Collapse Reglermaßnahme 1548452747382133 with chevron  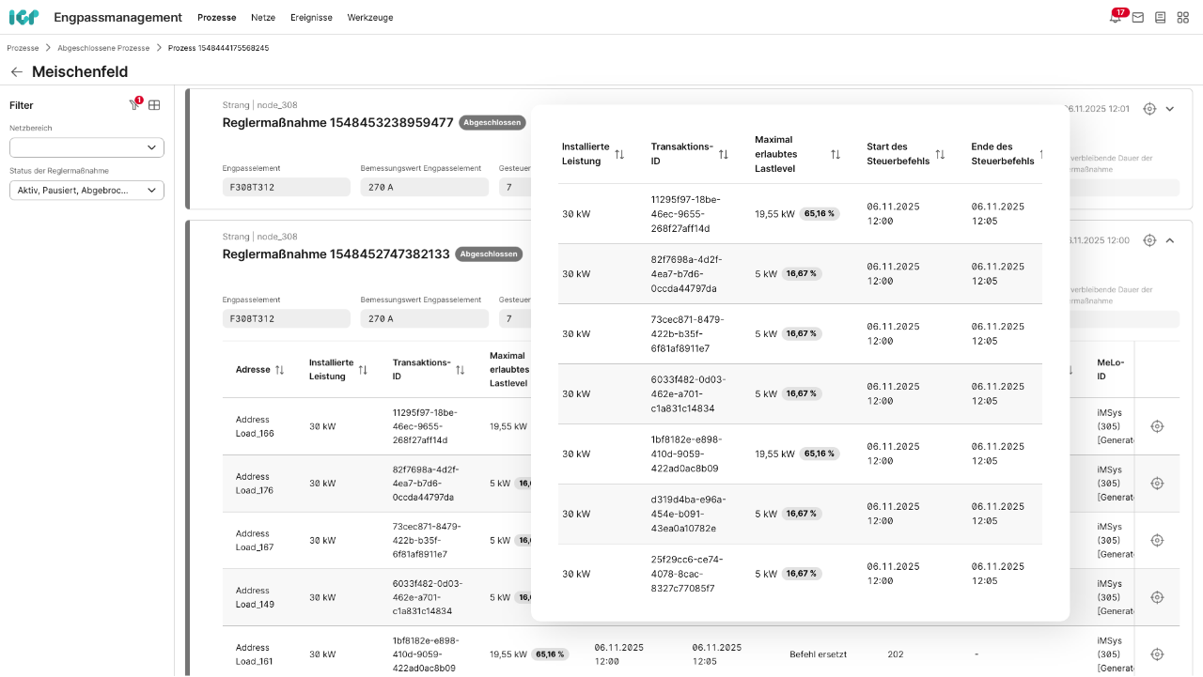click(x=1170, y=240)
